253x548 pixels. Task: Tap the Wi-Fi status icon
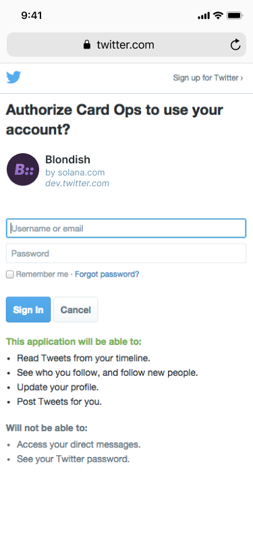[x=218, y=16]
